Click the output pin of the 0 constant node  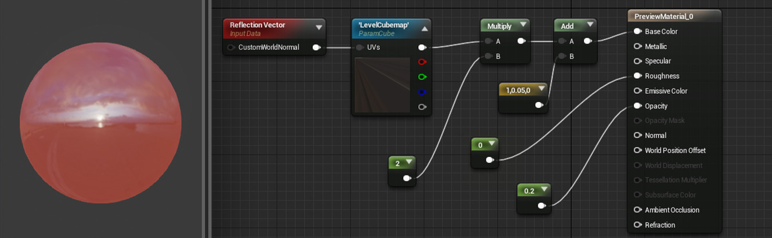pos(489,160)
